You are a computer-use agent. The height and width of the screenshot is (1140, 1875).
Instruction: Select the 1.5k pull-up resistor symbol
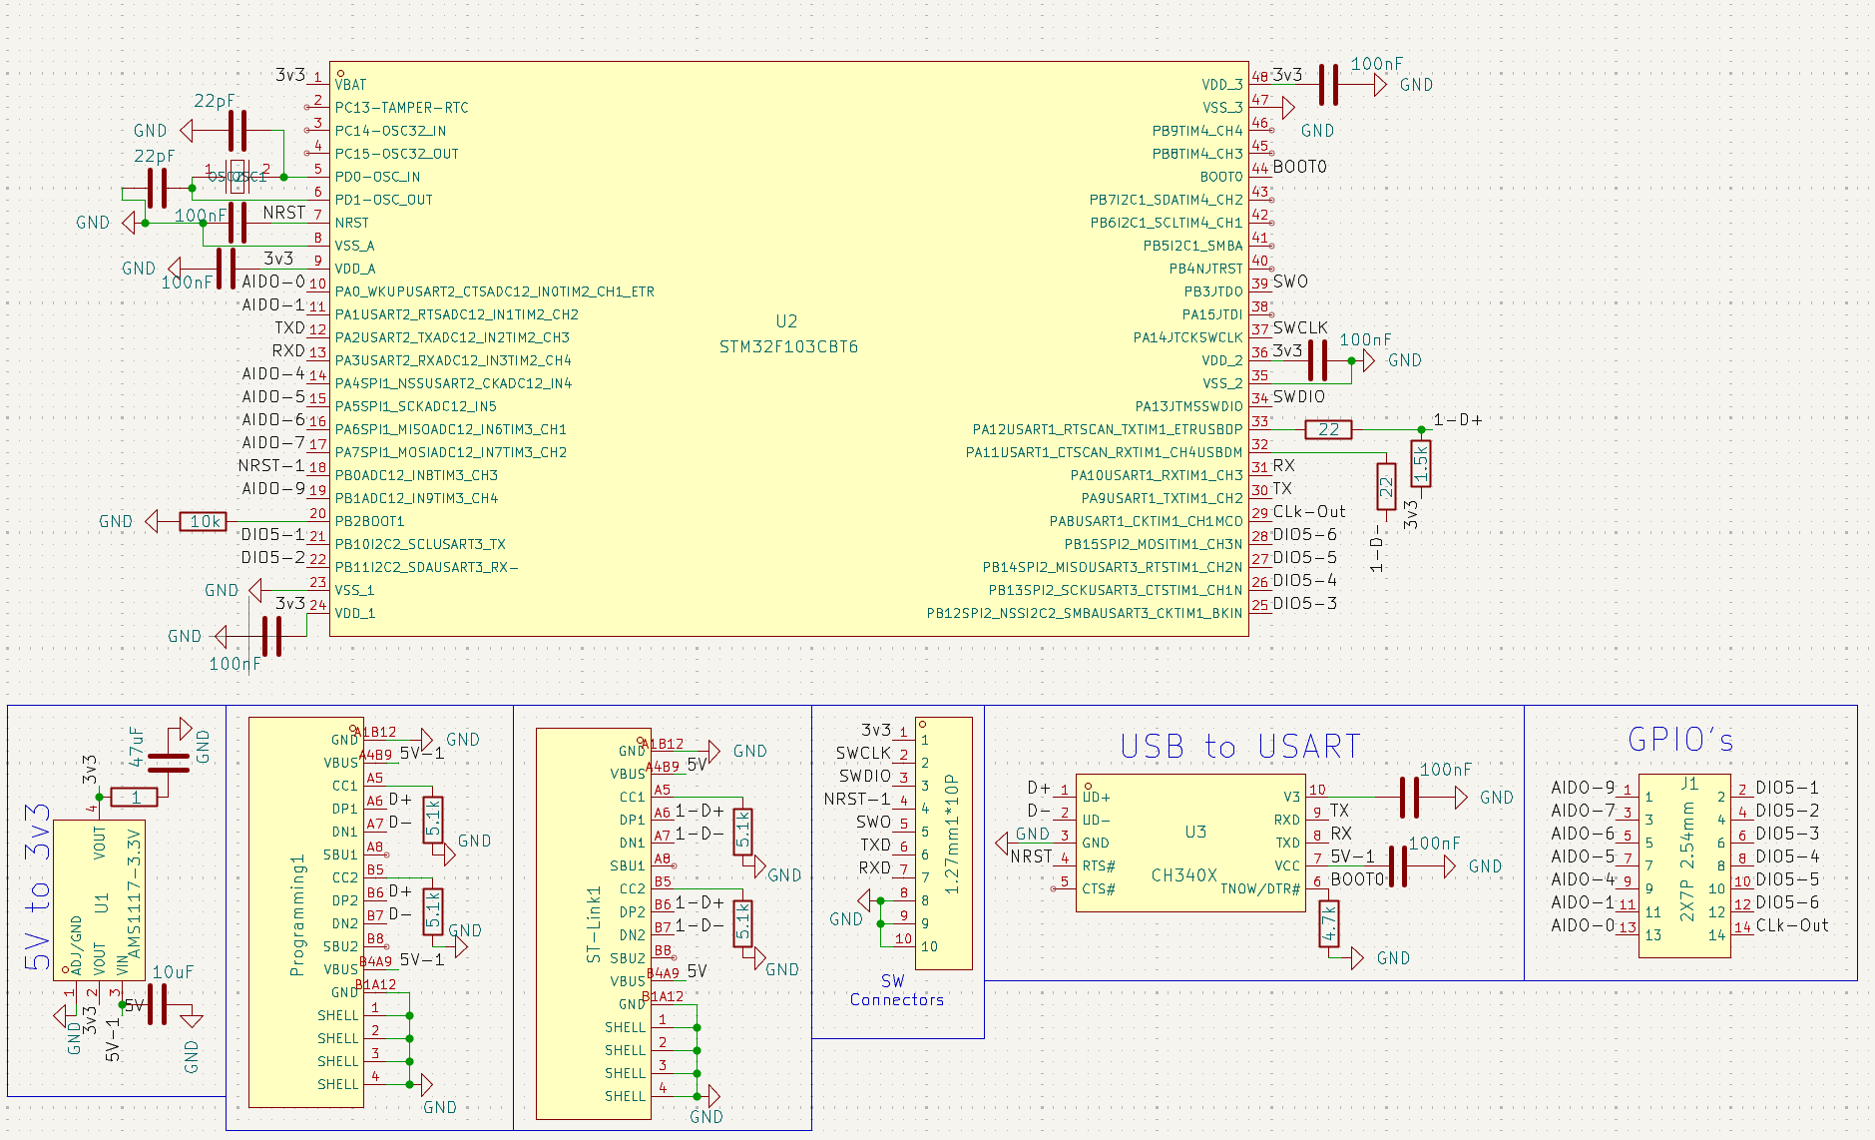click(x=1421, y=463)
